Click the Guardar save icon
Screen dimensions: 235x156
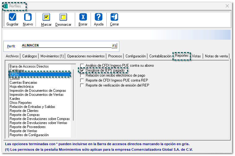[x=12, y=17]
